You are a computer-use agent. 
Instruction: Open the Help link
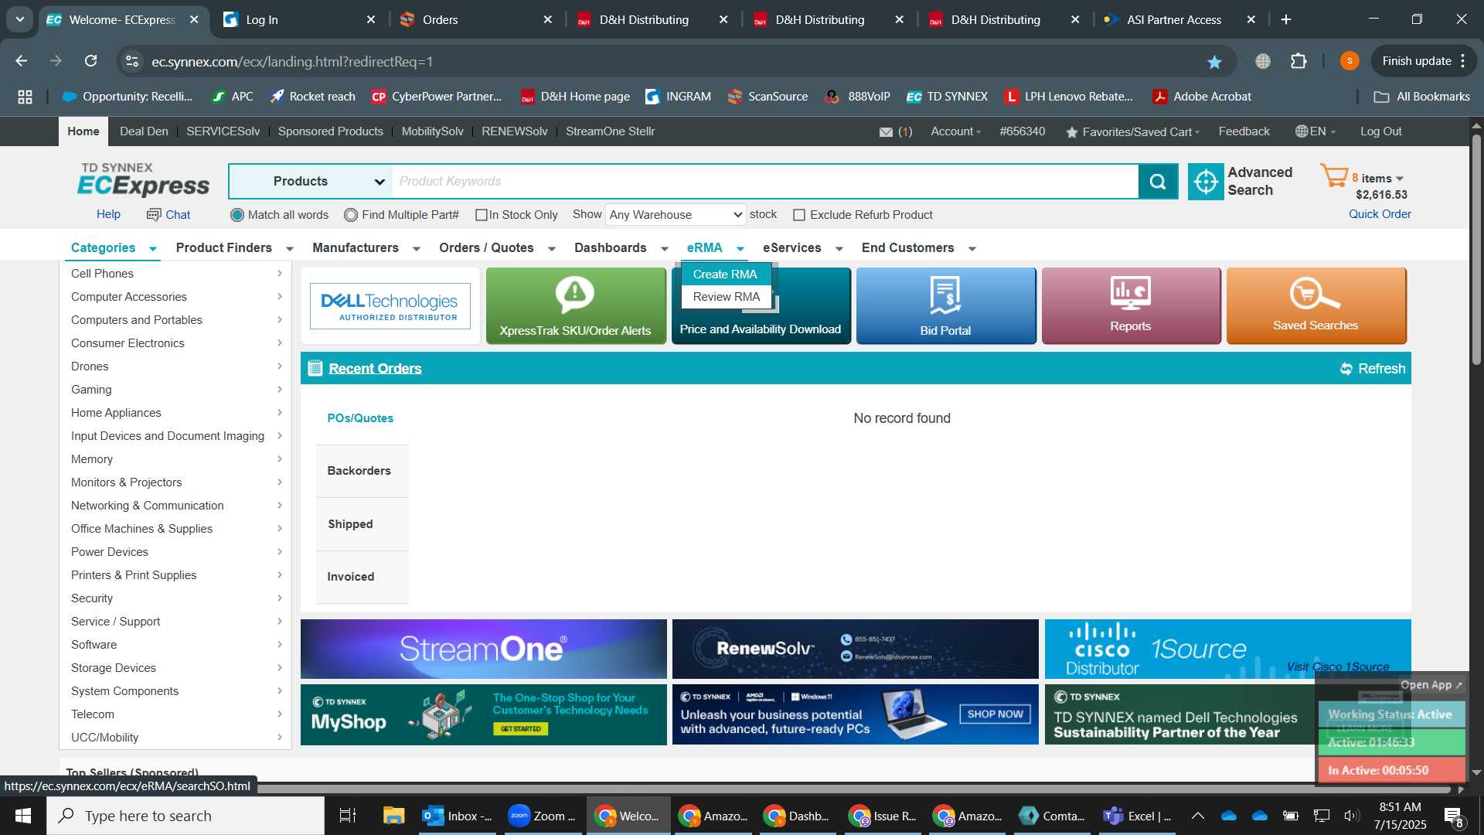(x=108, y=214)
